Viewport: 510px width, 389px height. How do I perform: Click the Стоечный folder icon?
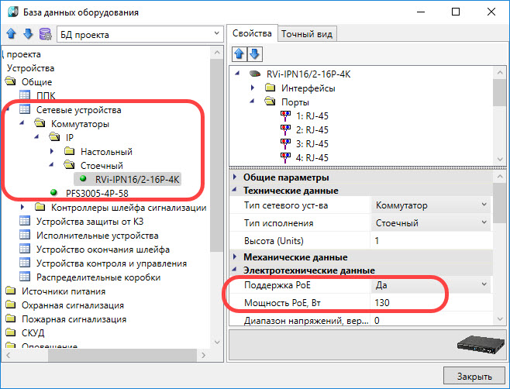click(69, 165)
